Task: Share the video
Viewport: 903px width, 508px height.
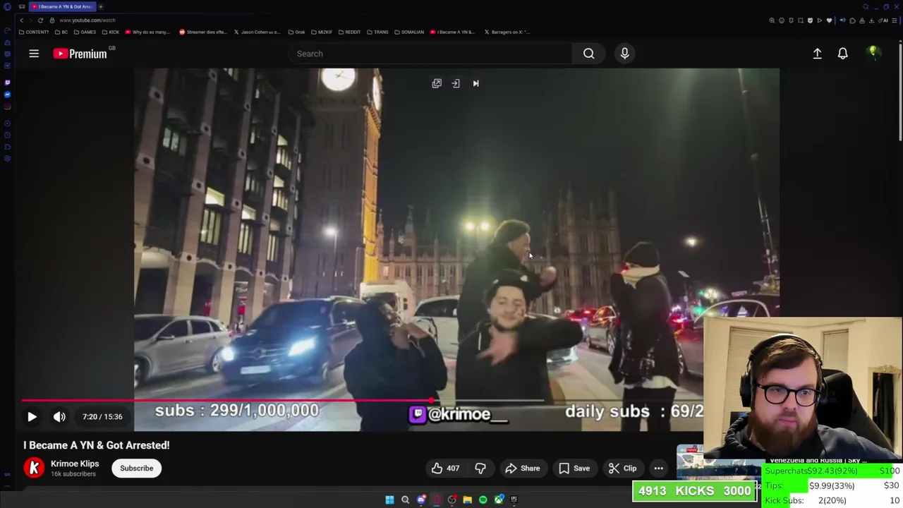Action: pos(522,468)
